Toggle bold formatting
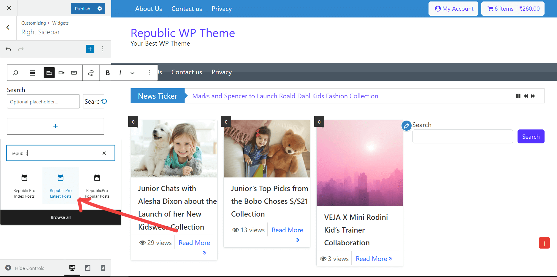Image resolution: width=557 pixels, height=277 pixels. tap(108, 73)
